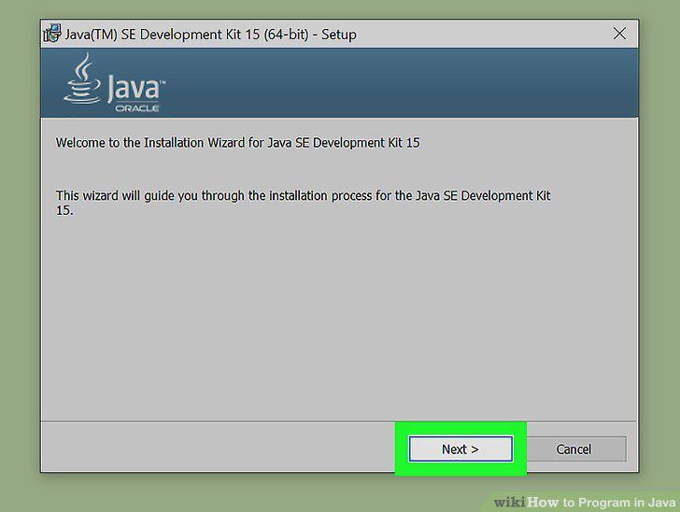Click the ORACLE text under Java logo
Image resolution: width=680 pixels, height=512 pixels.
[137, 108]
